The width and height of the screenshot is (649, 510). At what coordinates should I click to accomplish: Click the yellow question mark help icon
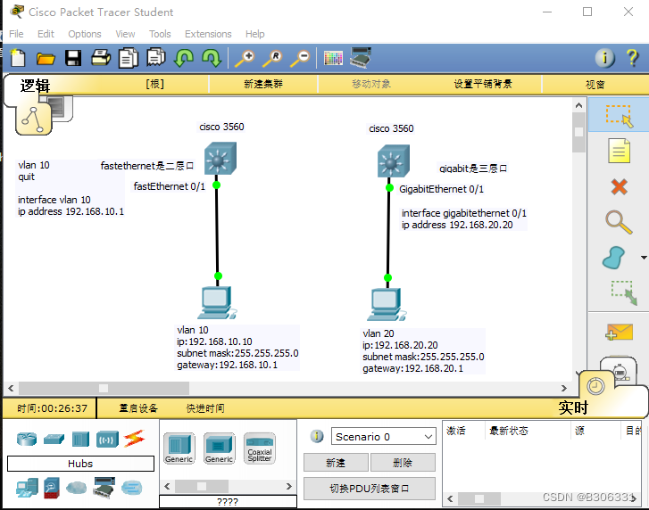[x=632, y=58]
